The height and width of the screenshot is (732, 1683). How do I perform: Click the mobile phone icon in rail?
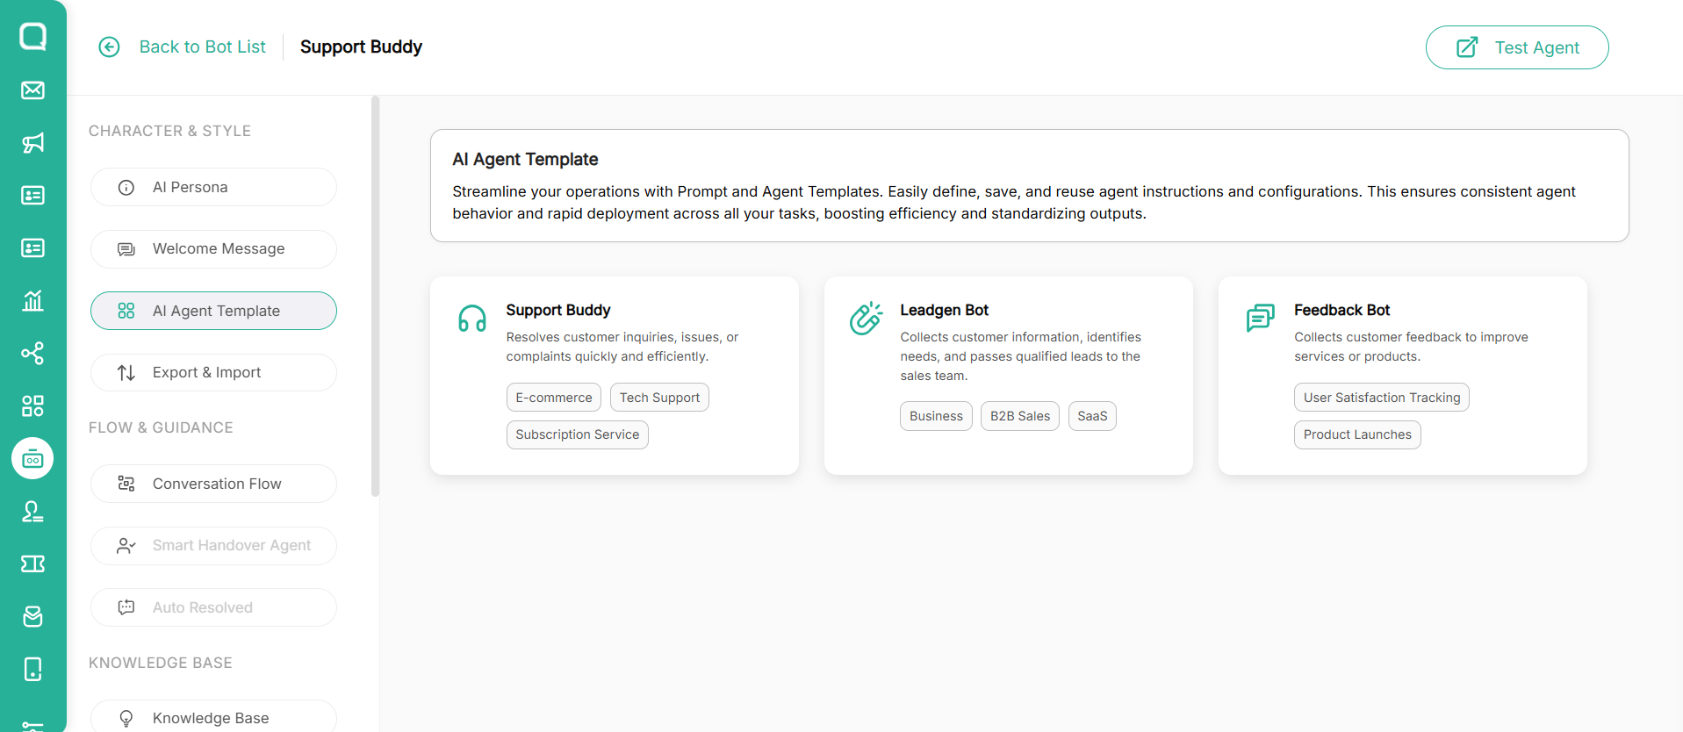point(33,669)
